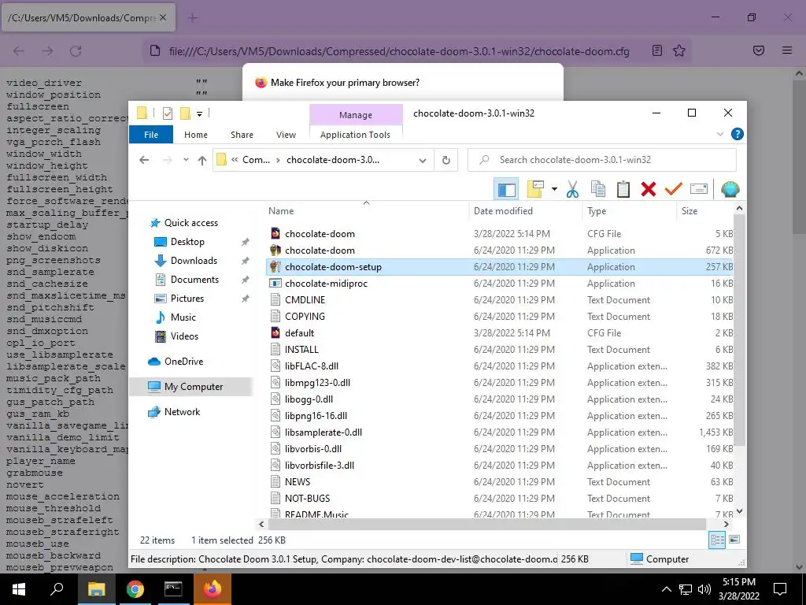Click the Paste clipboard icon

[623, 189]
